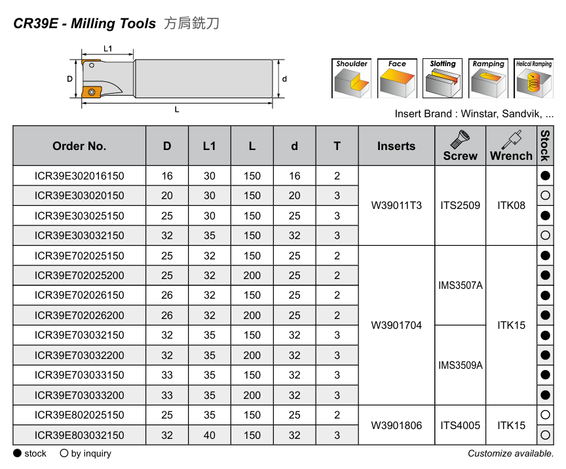
Task: Select order number ICR39E703032150
Action: point(79,335)
